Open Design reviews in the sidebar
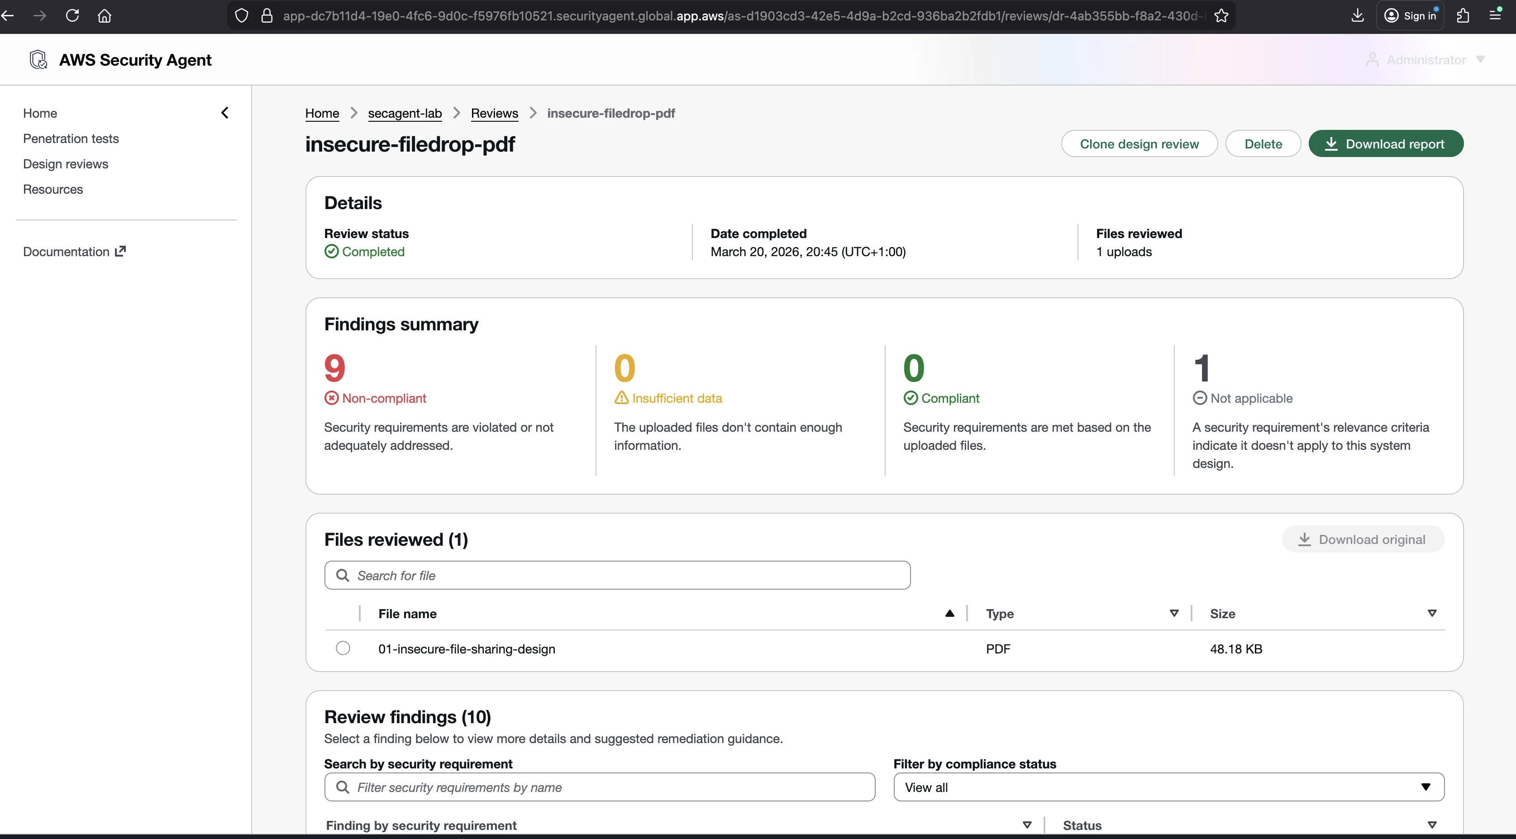 (65, 163)
